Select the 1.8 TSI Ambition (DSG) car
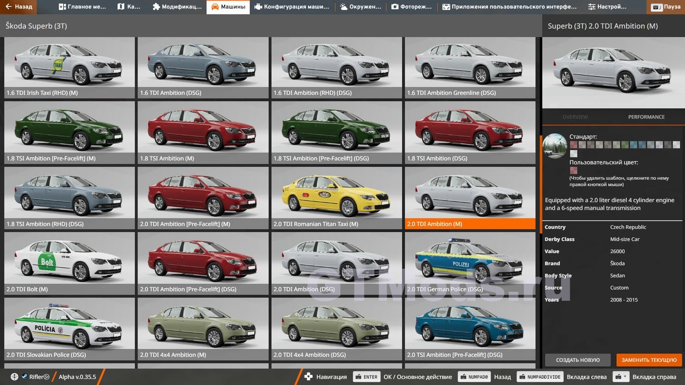The width and height of the screenshot is (685, 385). pyautogui.click(x=470, y=133)
